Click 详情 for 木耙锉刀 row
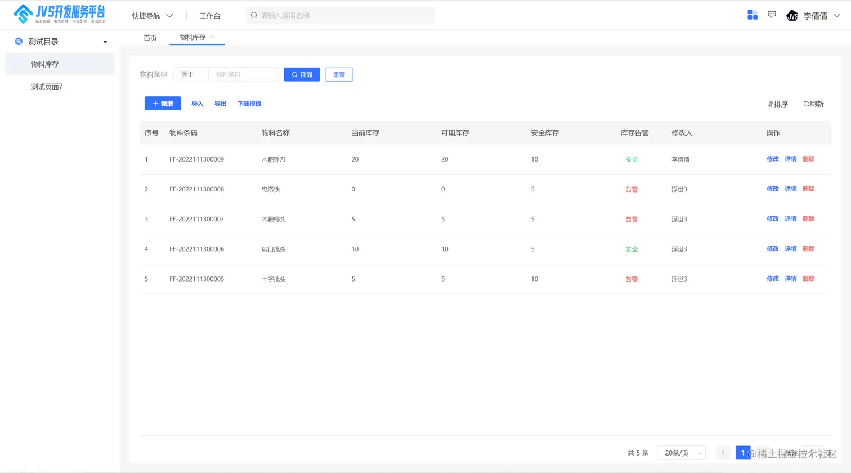The width and height of the screenshot is (851, 473). pos(791,159)
